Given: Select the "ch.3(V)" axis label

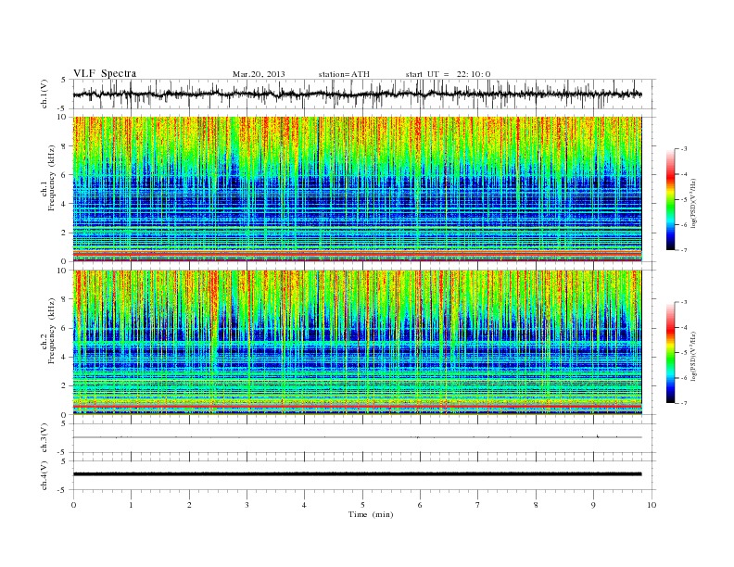Looking at the screenshot, I should (44, 438).
